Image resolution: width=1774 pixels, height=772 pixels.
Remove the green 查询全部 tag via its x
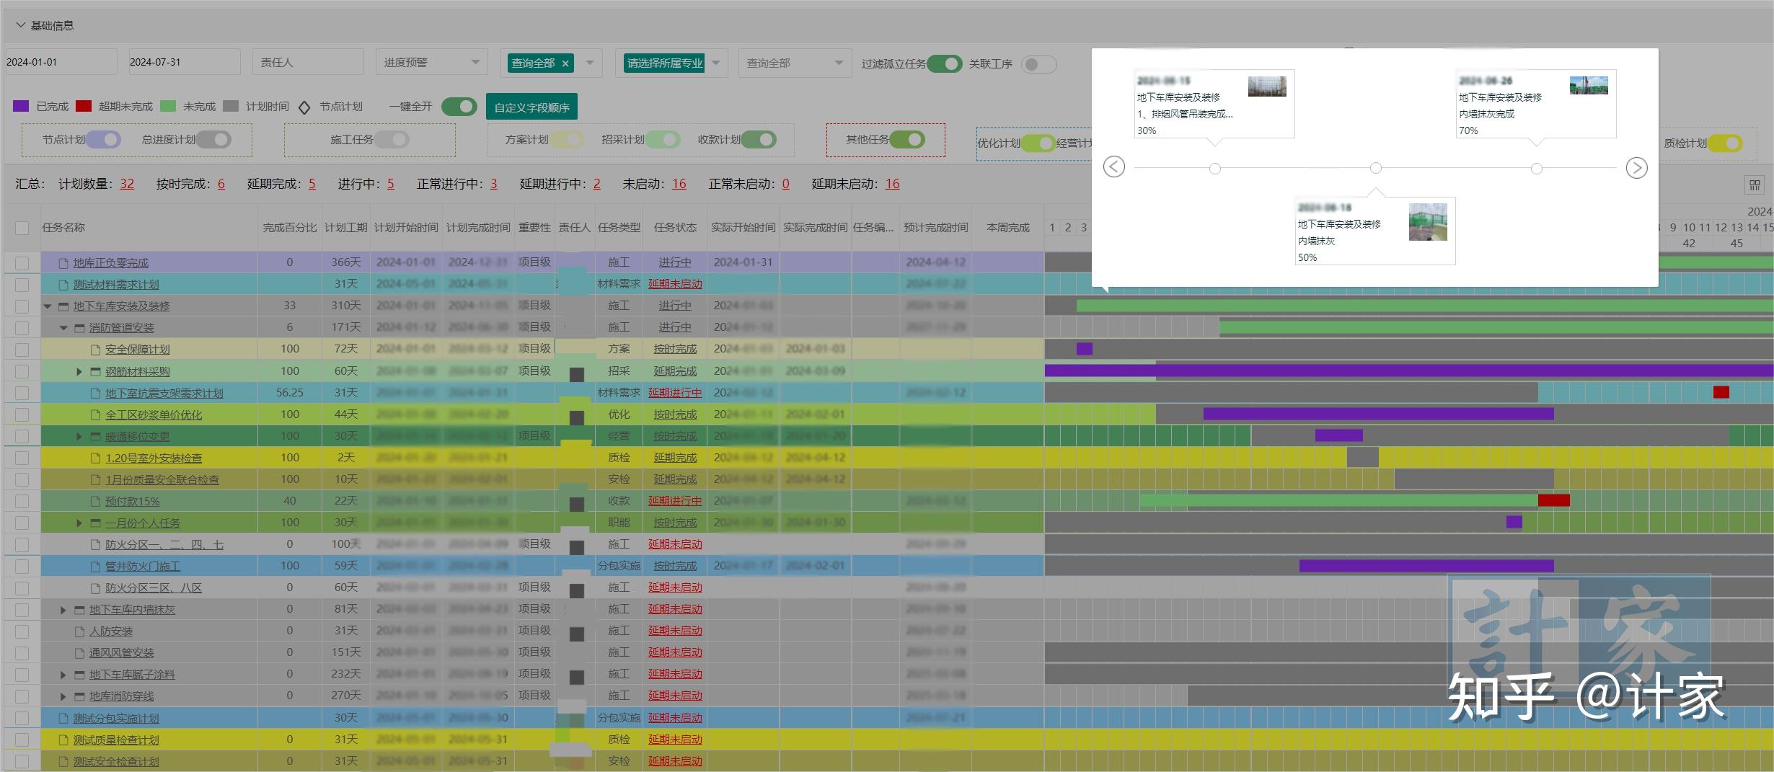coord(565,63)
